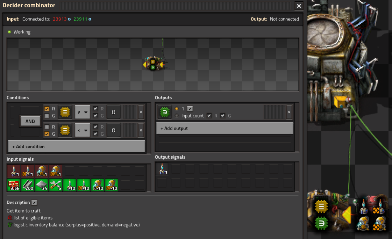Select the Input count radio button
This screenshot has width=392, height=239.
[177, 116]
